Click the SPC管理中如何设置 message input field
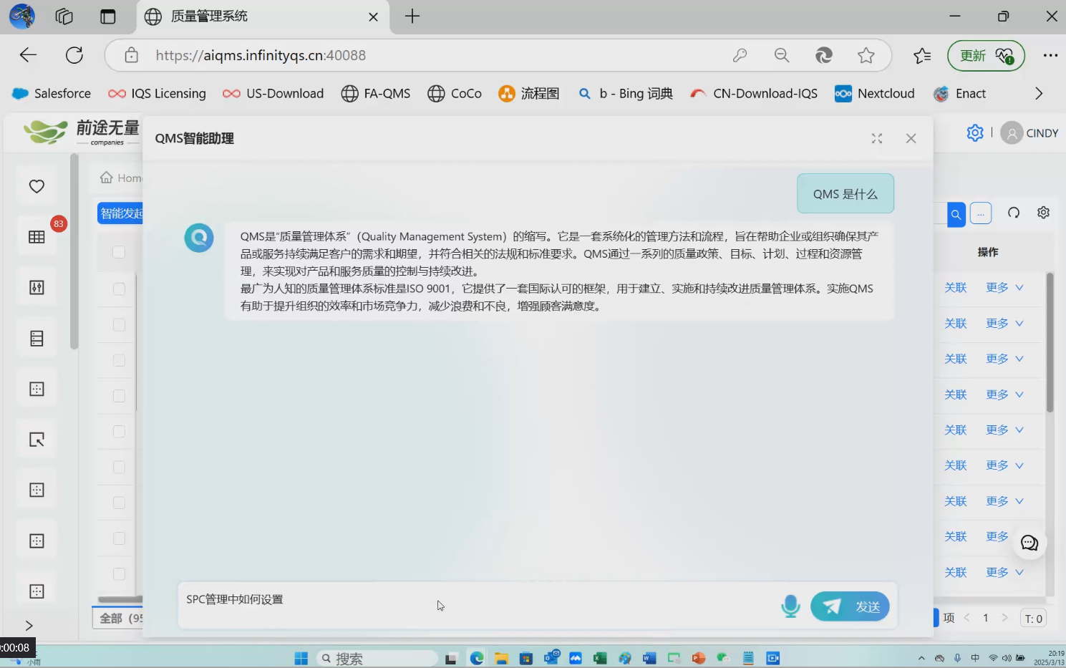Screen dimensions: 1066x668 pyautogui.click(x=430, y=599)
